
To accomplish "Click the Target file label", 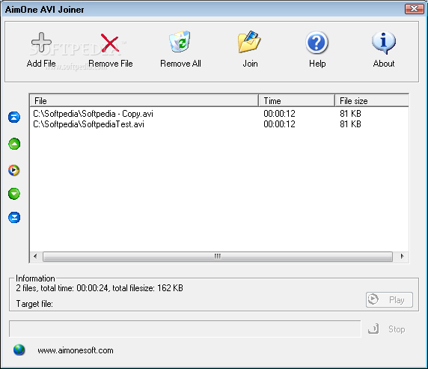I will 34,304.
